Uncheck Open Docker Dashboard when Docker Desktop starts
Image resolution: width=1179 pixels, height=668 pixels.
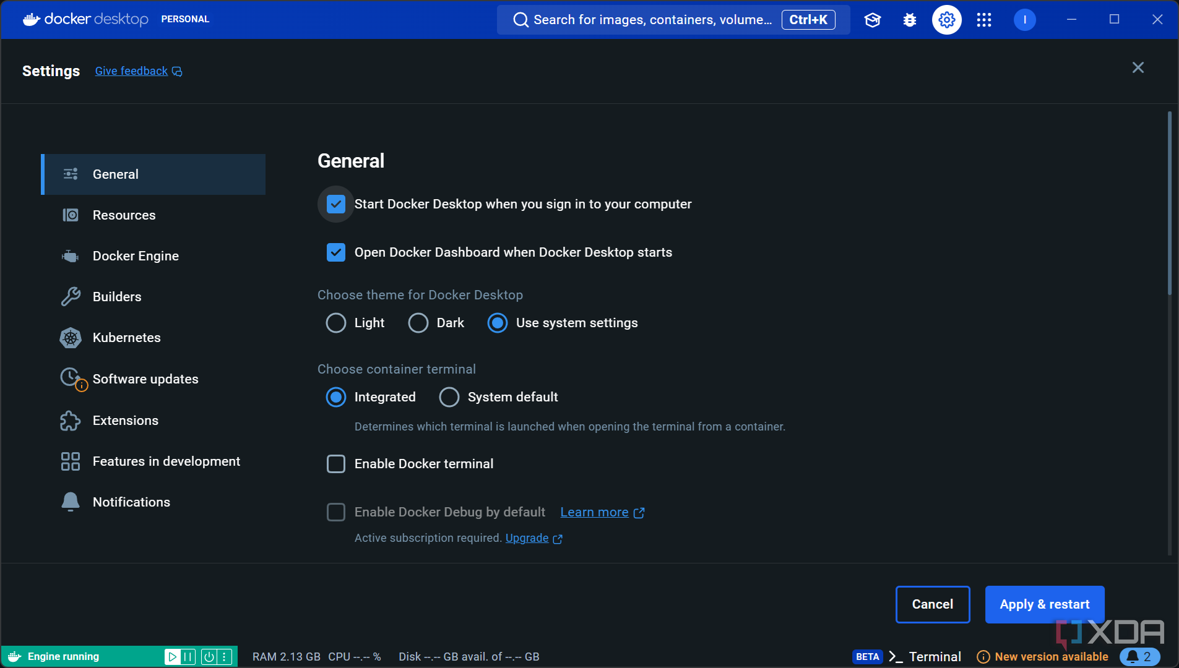336,252
